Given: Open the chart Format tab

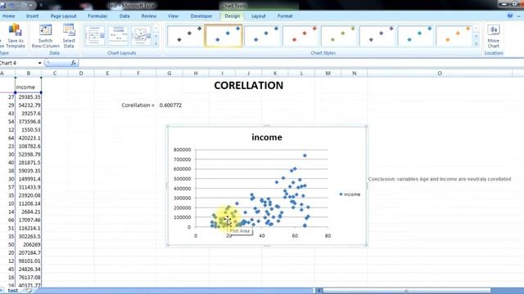Looking at the screenshot, I should click(x=285, y=16).
